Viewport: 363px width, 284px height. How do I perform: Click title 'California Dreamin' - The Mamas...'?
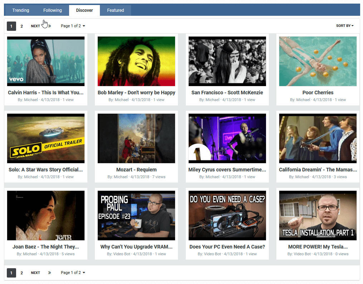click(x=318, y=170)
